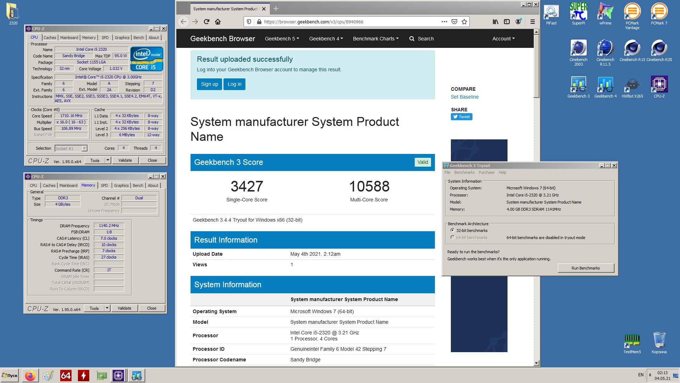Image resolution: width=680 pixels, height=383 pixels.
Task: Open the TestMem5 desktop shortcut
Action: click(x=632, y=343)
